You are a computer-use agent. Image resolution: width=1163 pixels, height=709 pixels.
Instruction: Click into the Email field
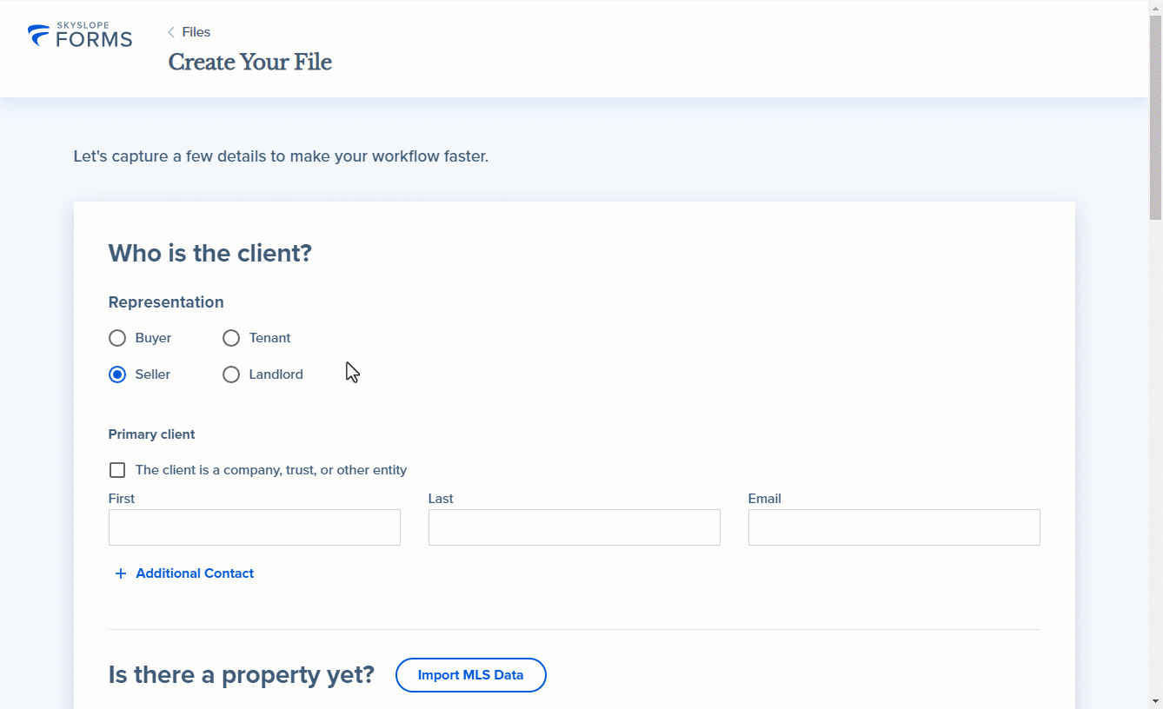click(894, 527)
